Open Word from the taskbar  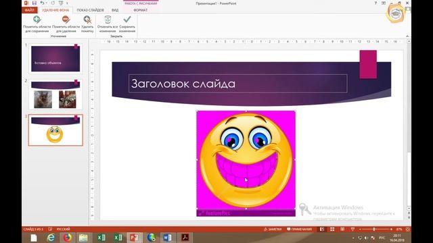click(x=167, y=238)
